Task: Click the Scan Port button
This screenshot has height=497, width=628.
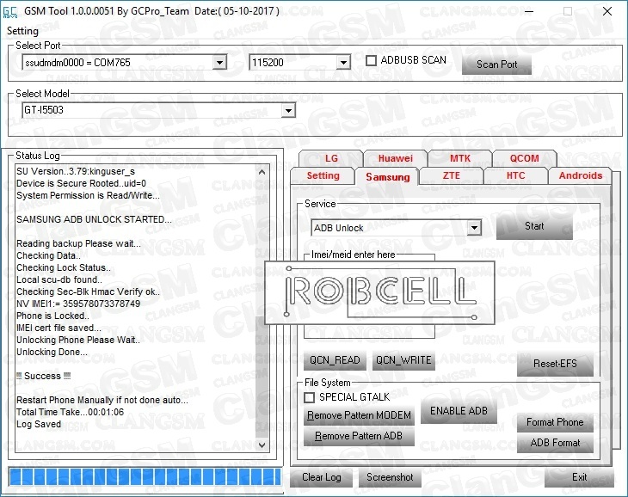Action: coord(496,64)
